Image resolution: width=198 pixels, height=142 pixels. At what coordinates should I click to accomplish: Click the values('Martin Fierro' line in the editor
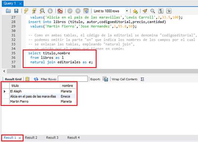tap(83, 26)
